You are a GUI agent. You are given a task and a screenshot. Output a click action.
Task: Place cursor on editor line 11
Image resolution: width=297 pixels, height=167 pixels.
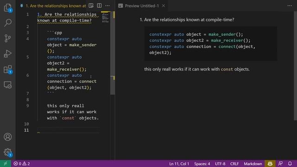(68, 130)
